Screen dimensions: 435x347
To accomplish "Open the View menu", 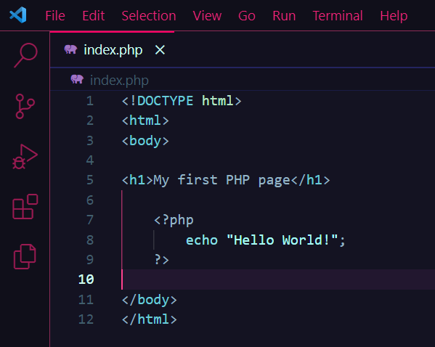I will (207, 15).
